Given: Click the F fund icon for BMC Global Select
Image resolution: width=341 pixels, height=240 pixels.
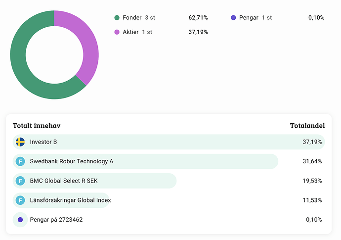Looking at the screenshot, I should tap(20, 181).
